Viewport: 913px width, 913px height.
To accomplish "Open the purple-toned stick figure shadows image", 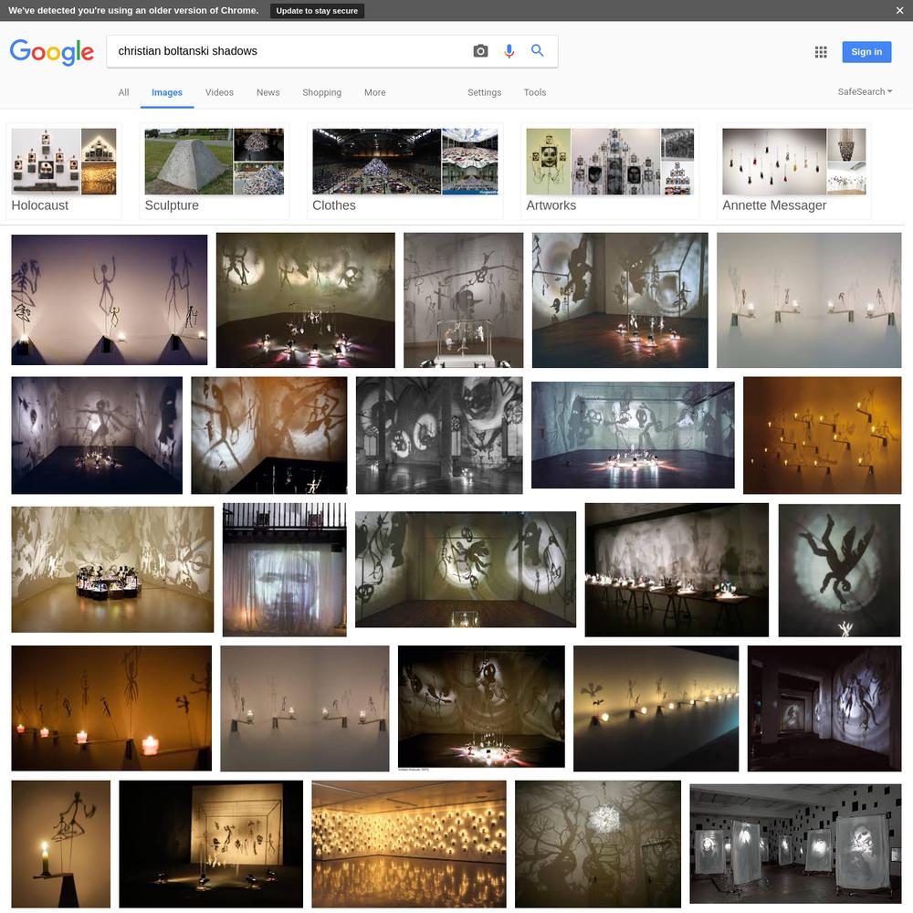I will tap(109, 299).
